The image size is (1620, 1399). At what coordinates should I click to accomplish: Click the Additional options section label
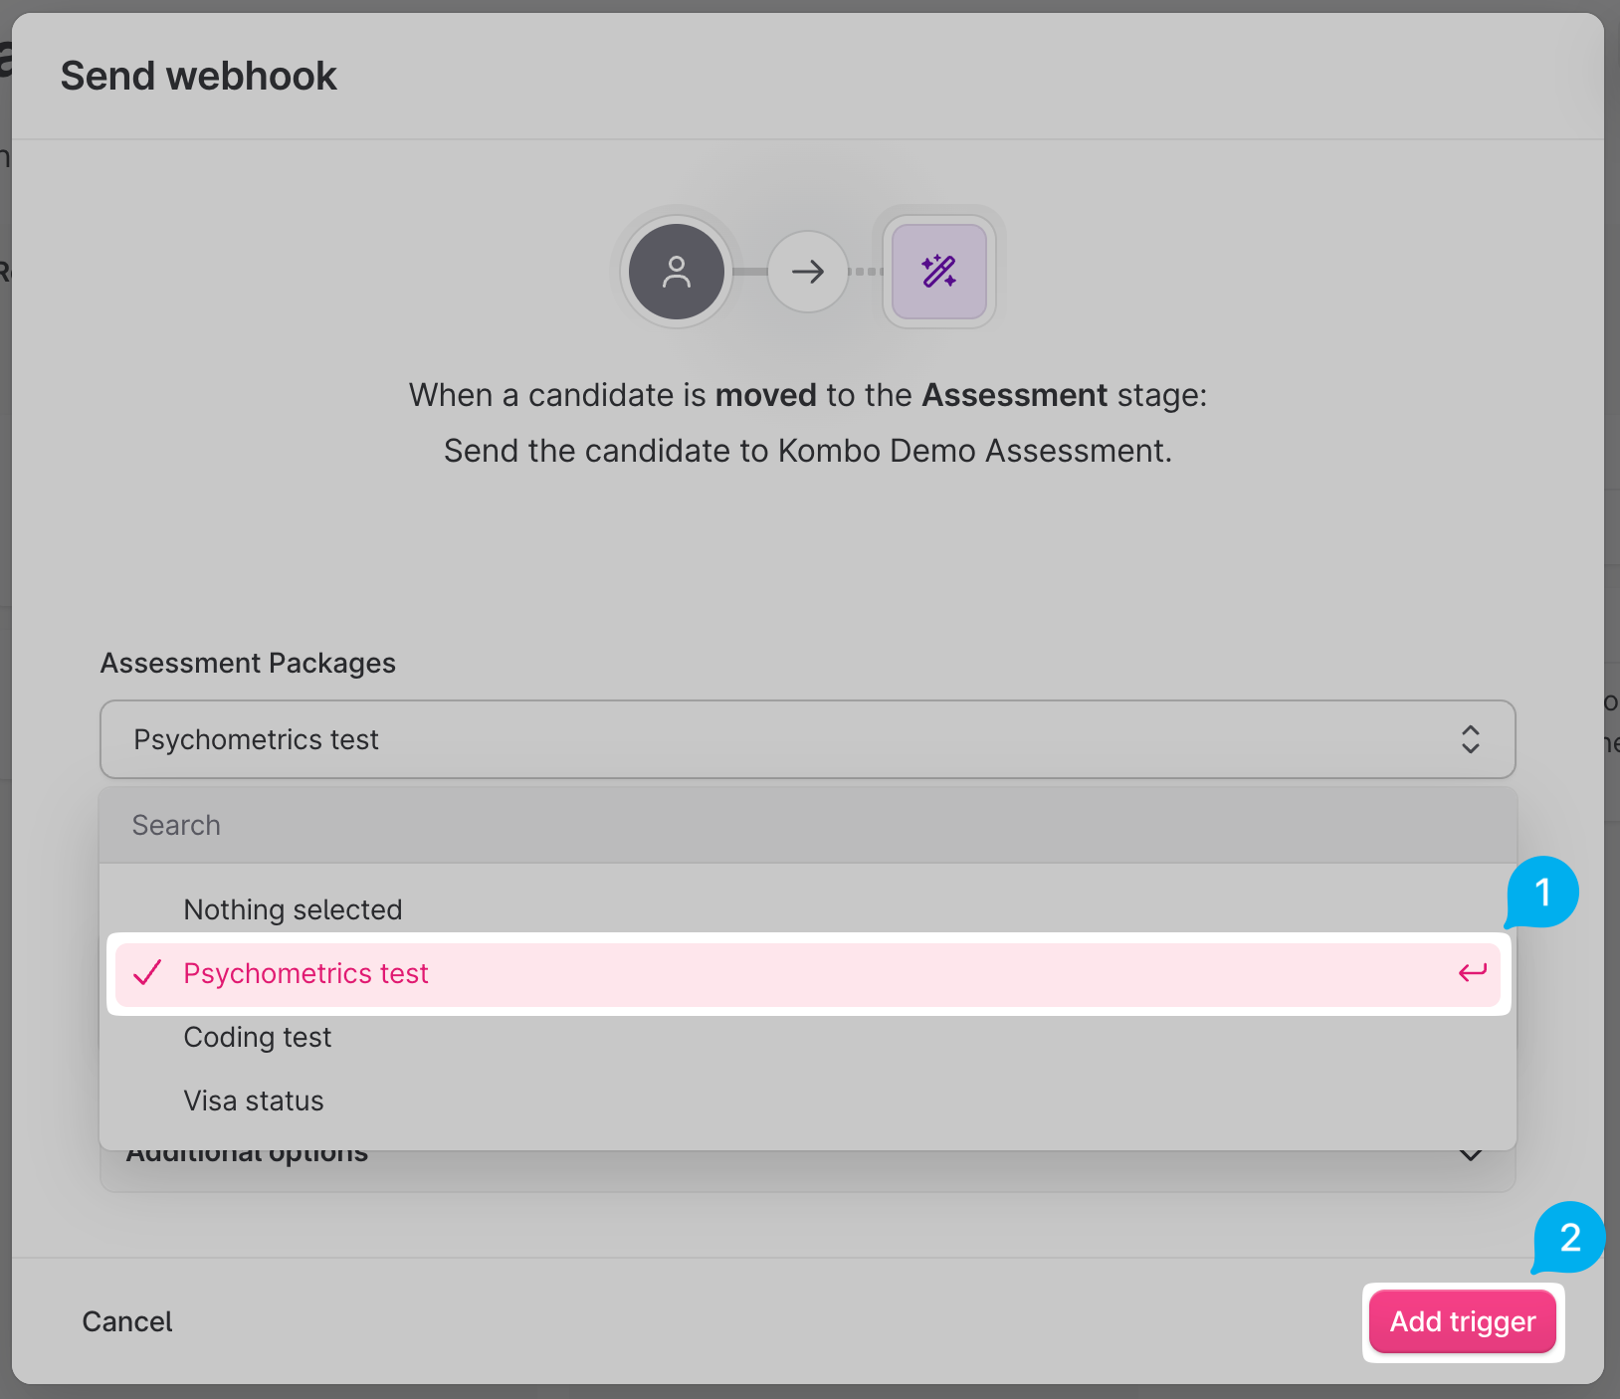[248, 1158]
